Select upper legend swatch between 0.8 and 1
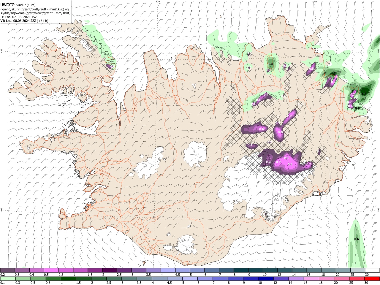This screenshot has height=285, width=380. point(66,270)
